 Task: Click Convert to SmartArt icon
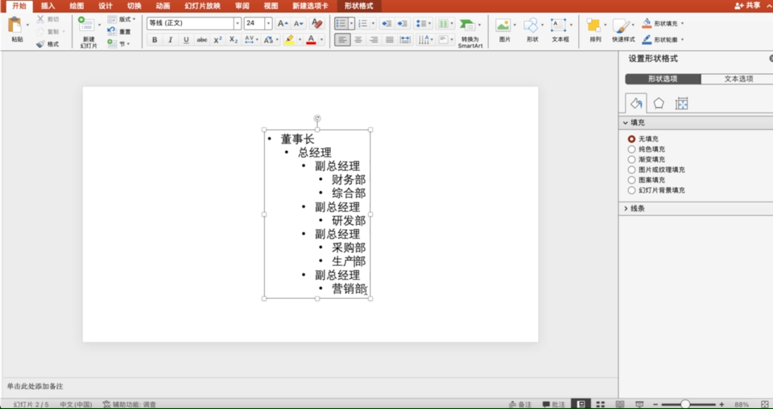coord(469,34)
